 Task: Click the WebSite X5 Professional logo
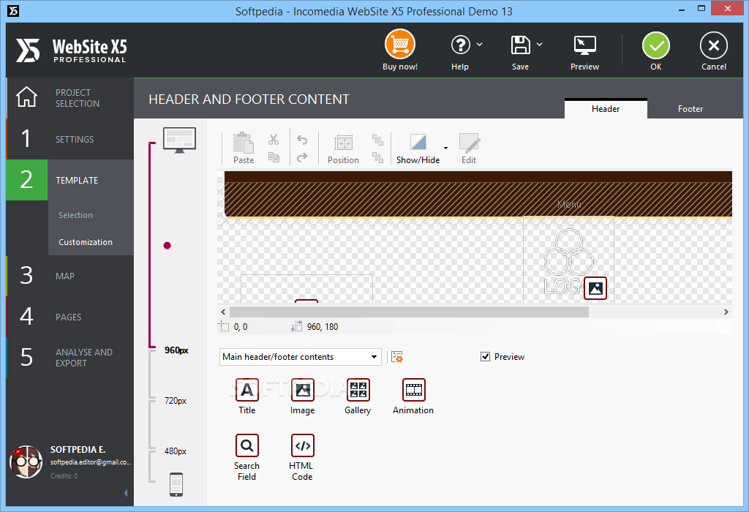click(x=72, y=50)
